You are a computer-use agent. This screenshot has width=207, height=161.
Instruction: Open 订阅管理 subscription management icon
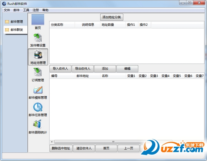(38, 72)
